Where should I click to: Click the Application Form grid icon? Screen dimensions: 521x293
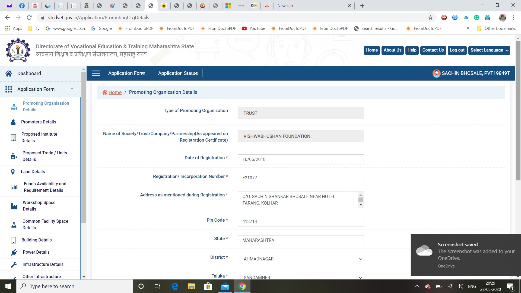click(x=9, y=89)
